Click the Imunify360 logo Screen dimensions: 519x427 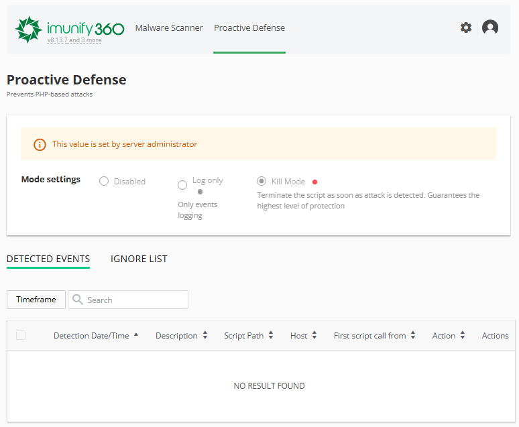pos(70,29)
